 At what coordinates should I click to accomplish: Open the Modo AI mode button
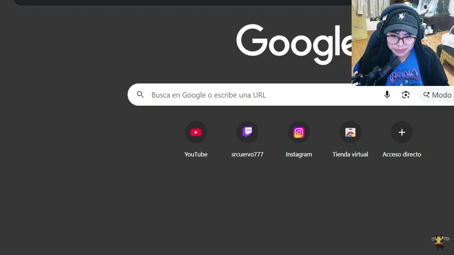point(437,95)
